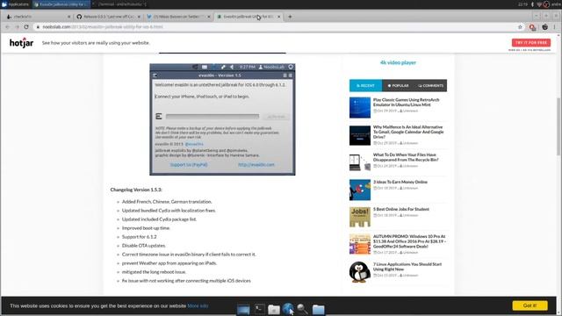
Task: Open the browser profile avatar icon
Action: (544, 27)
